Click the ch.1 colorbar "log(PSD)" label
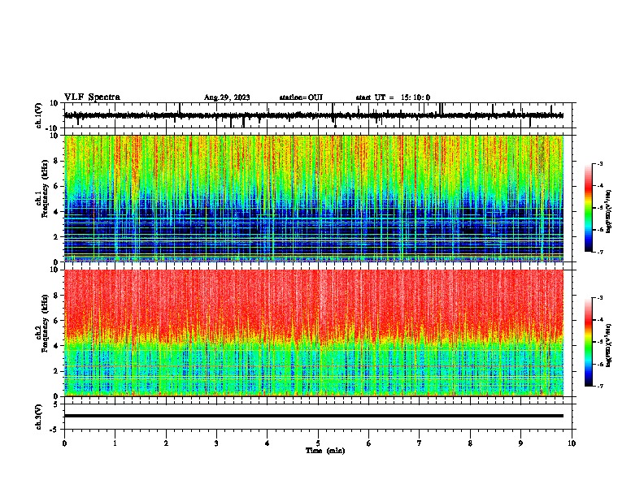Image resolution: width=644 pixels, height=497 pixels. click(x=608, y=211)
